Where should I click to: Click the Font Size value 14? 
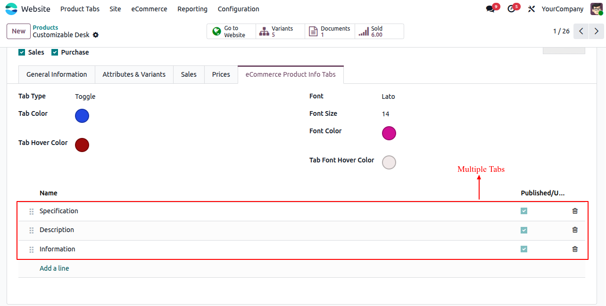coord(386,114)
